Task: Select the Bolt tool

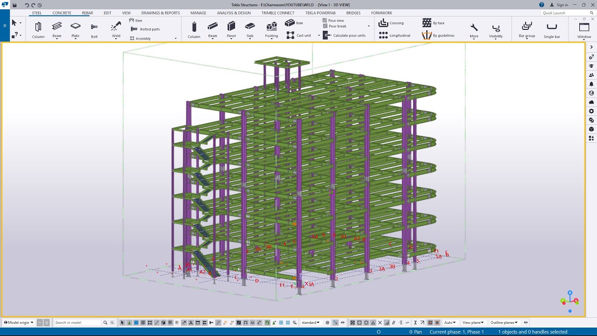Action: pos(94,30)
